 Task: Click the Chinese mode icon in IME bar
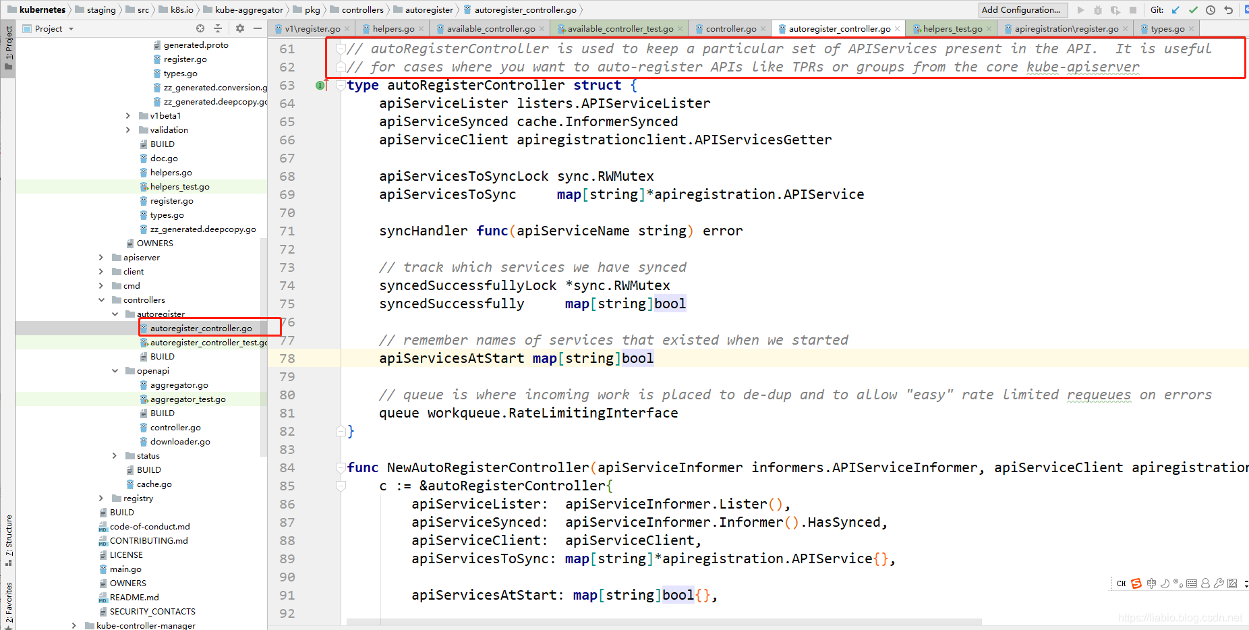point(1151,583)
